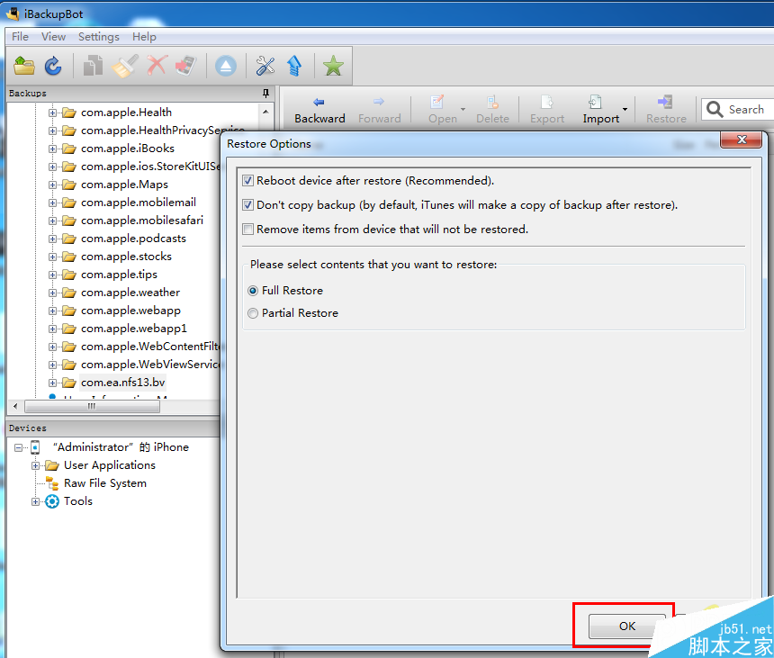Open the Help menu
Viewport: 774px width, 658px height.
[x=144, y=37]
